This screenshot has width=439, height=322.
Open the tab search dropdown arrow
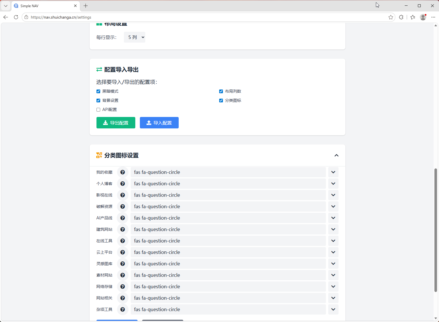[x=6, y=6]
